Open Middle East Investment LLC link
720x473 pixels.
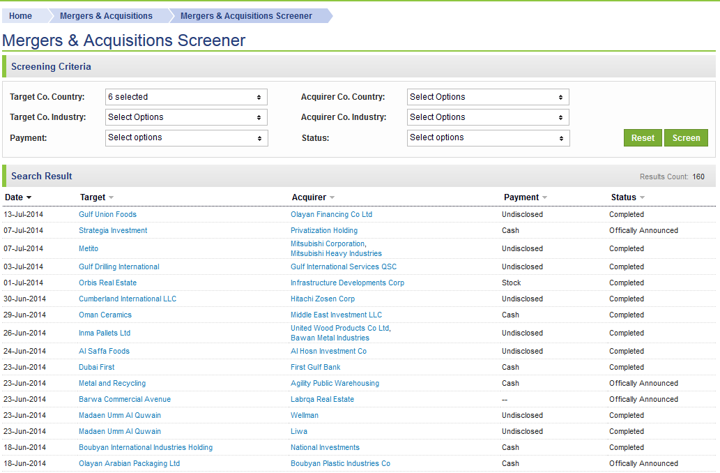336,315
